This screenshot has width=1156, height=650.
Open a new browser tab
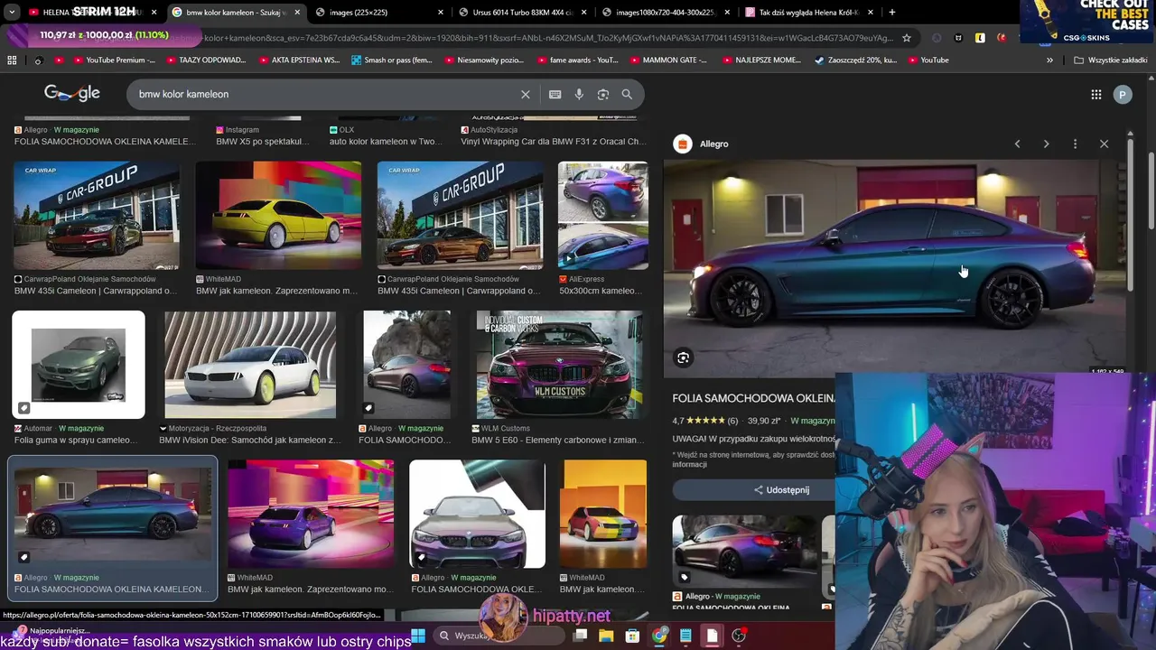(x=892, y=12)
